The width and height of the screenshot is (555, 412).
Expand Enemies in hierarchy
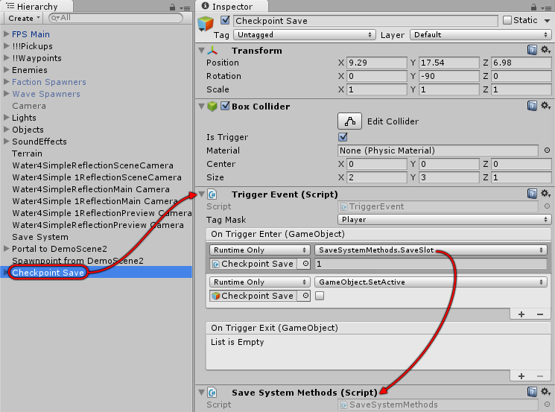6,70
